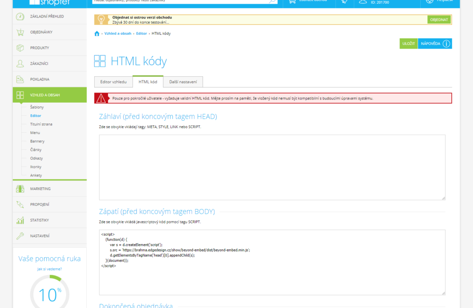
Task: Open Objednávky via its cart icon
Action: coord(20,32)
